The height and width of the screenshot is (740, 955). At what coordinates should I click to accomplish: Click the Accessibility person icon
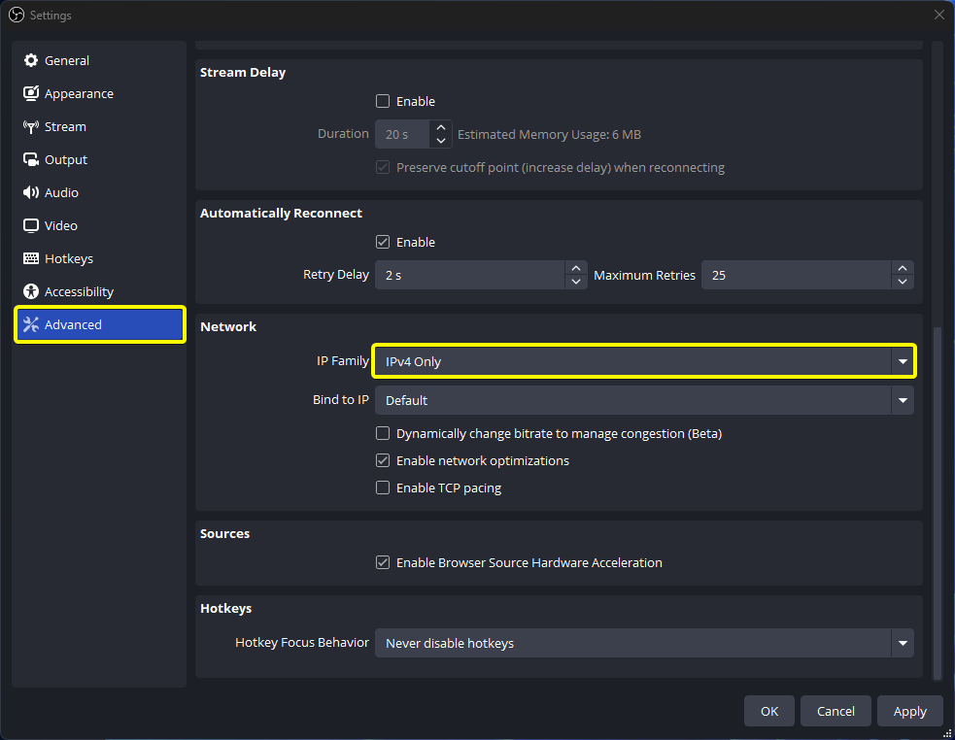click(30, 291)
